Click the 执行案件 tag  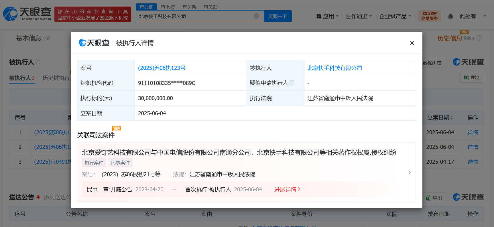pos(94,163)
